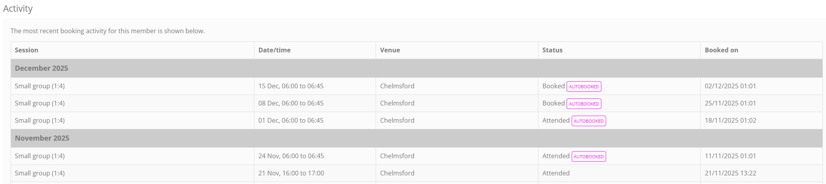Viewport: 826px width, 184px height.
Task: Click Autobooked badge for 15 Dec session
Action: coord(583,87)
